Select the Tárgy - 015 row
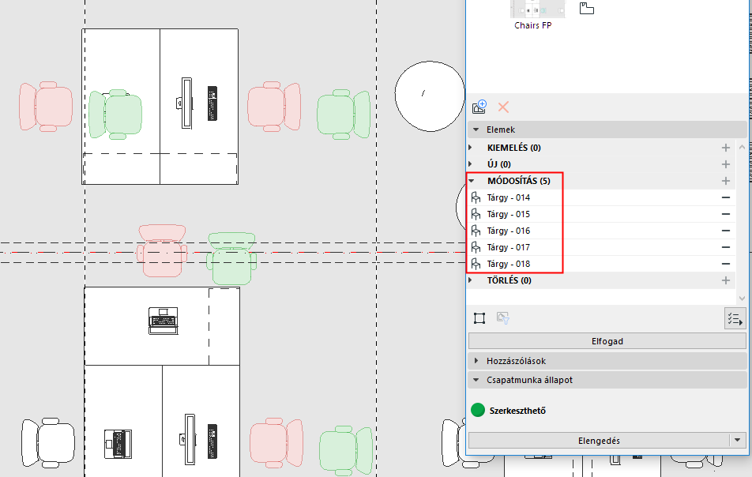This screenshot has width=752, height=477. point(601,214)
